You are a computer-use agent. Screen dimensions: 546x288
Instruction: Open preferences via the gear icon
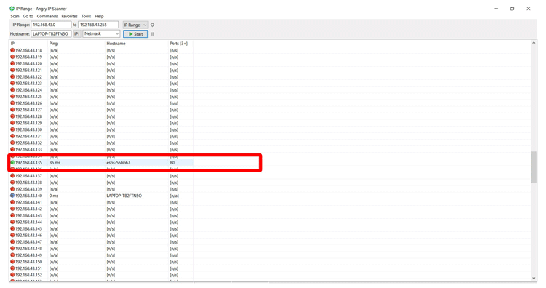(x=152, y=25)
